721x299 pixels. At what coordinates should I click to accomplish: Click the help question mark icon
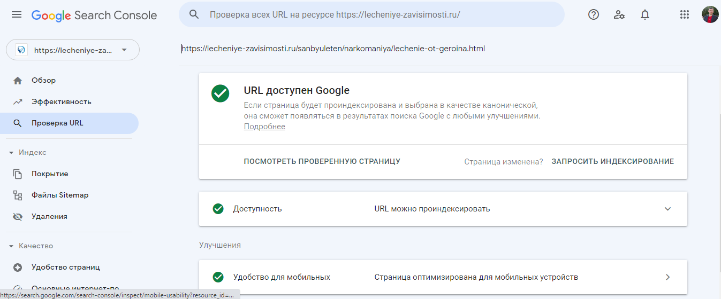click(594, 14)
